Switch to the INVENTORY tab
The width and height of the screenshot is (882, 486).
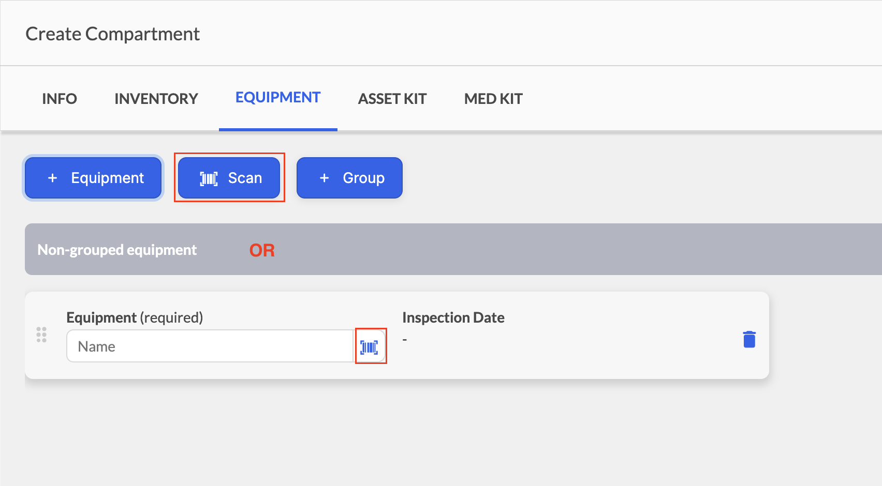point(156,98)
